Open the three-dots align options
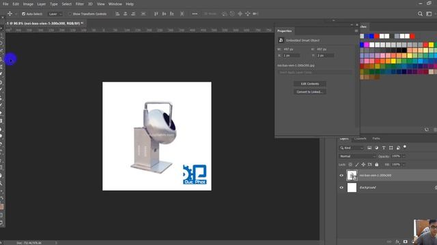The image size is (437, 245). point(195,14)
